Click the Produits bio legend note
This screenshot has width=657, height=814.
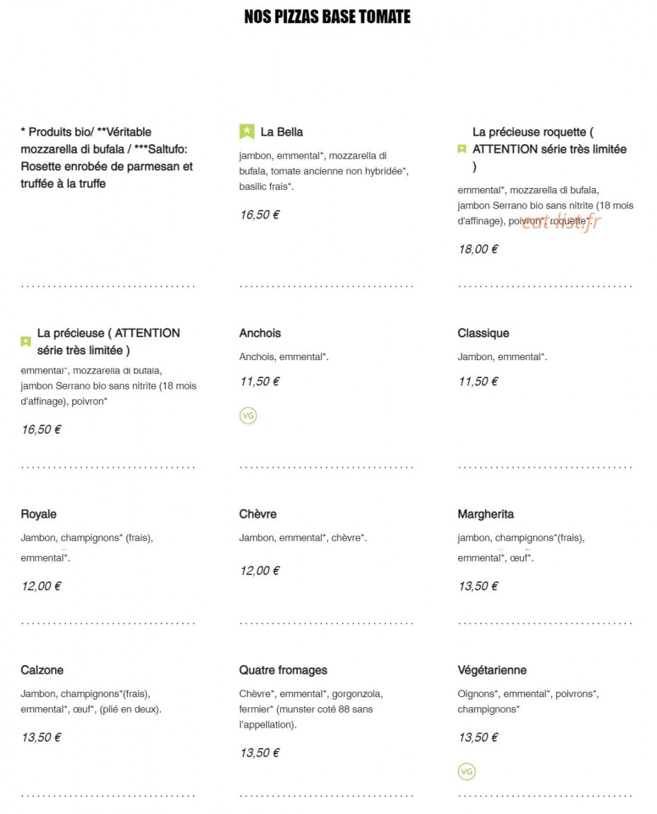click(107, 157)
